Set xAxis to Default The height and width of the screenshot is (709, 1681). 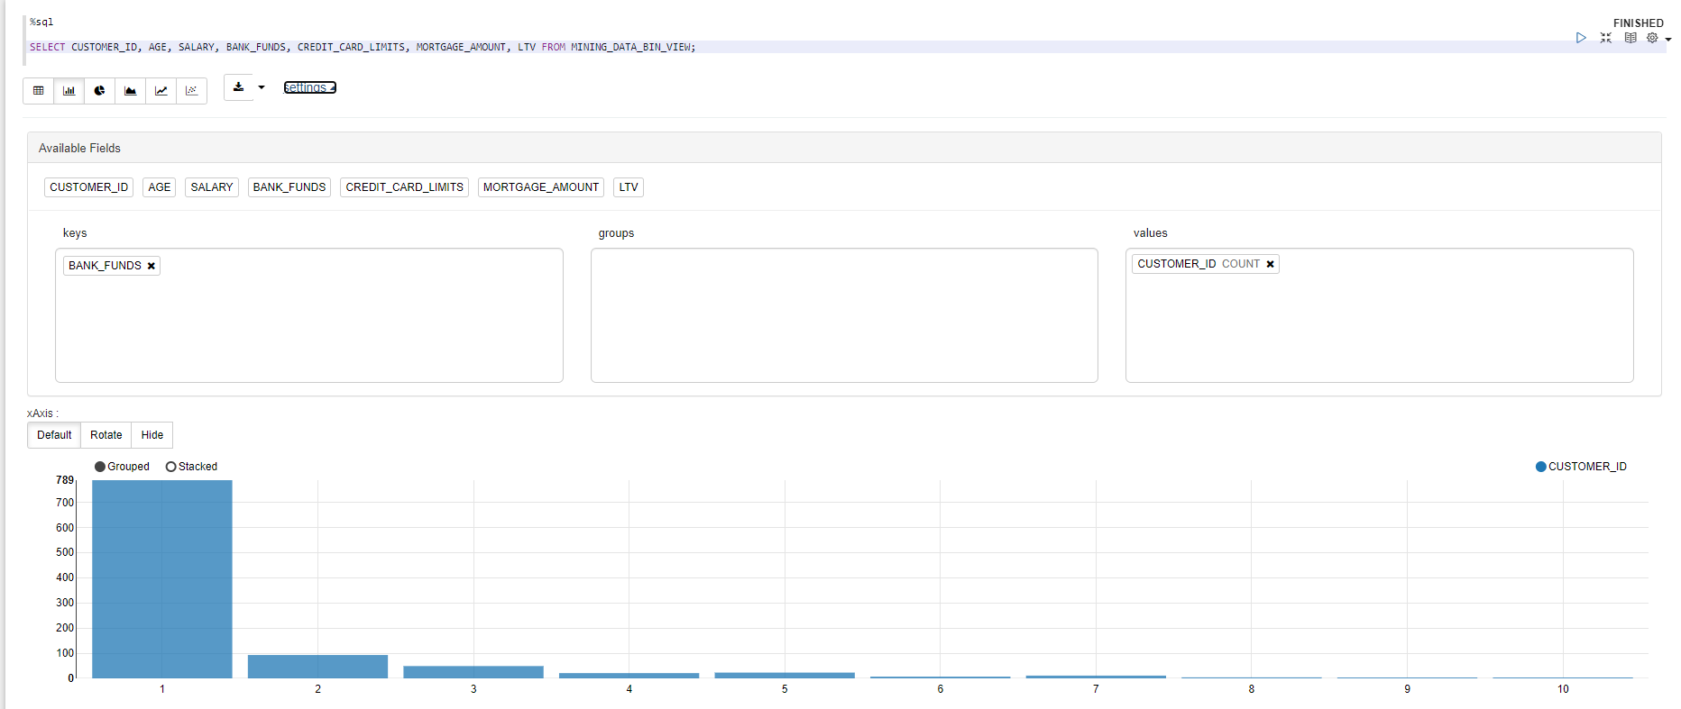coord(54,435)
